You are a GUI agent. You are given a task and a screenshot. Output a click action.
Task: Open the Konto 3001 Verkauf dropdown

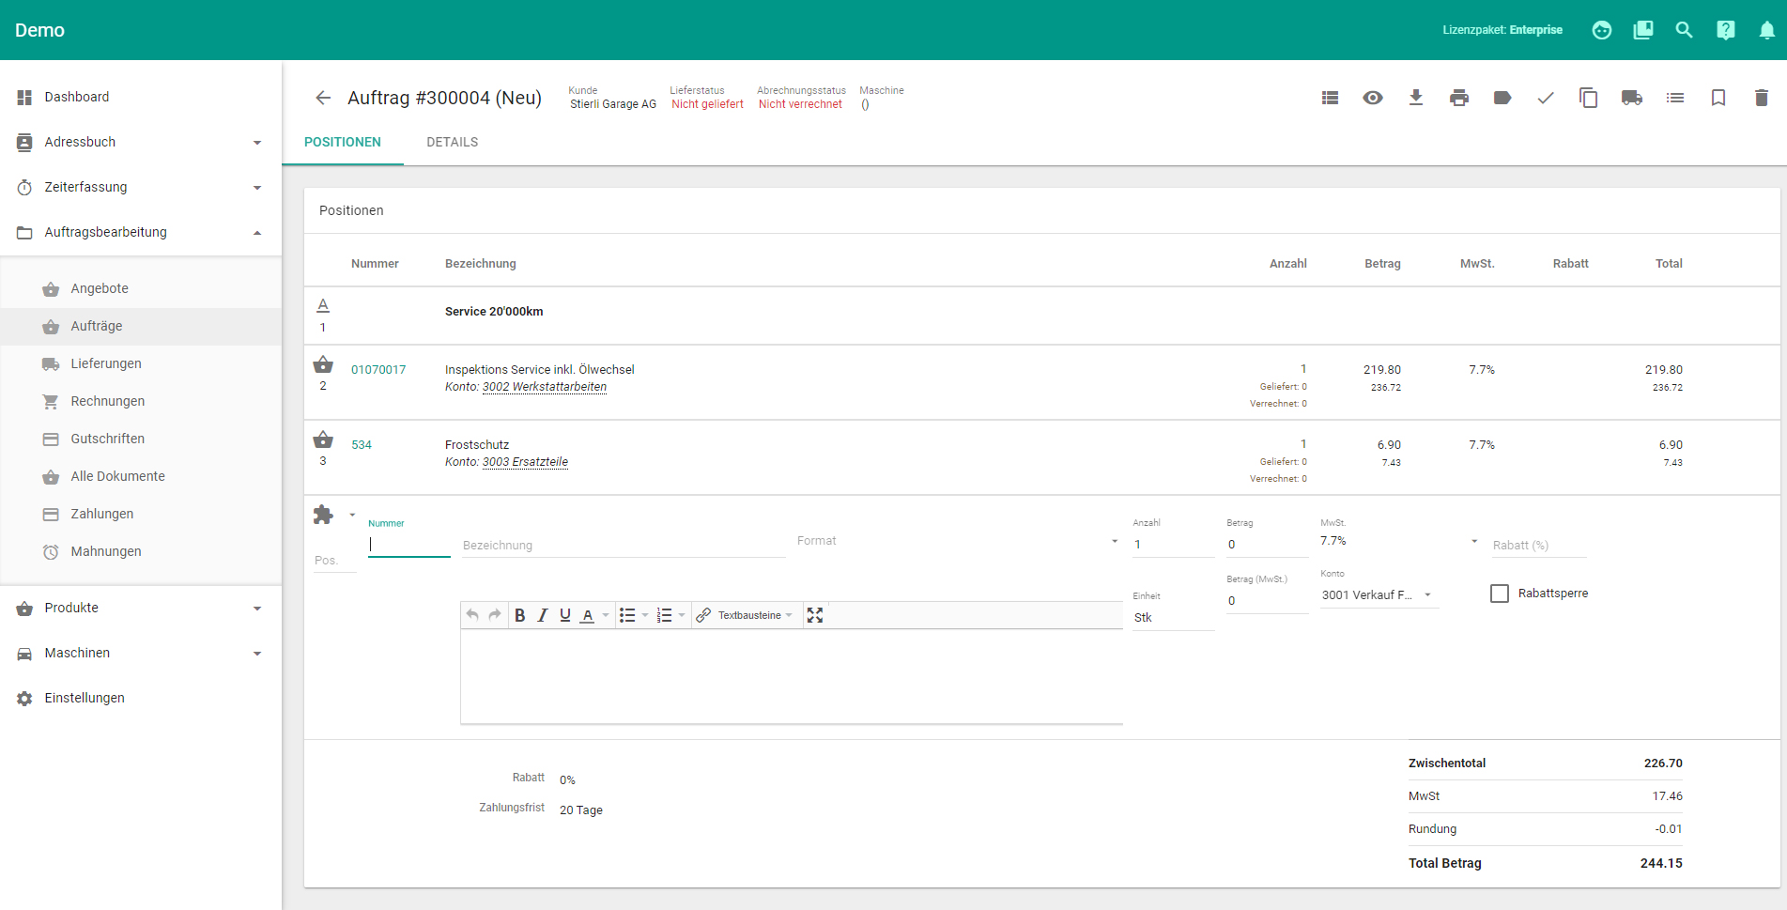(x=1377, y=595)
